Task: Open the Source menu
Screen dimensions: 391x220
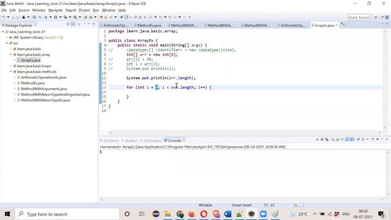Action: (24, 10)
